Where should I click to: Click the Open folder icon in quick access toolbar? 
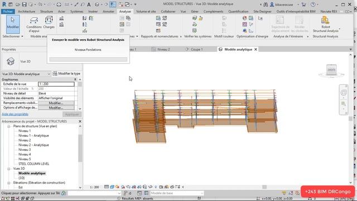(18, 4)
